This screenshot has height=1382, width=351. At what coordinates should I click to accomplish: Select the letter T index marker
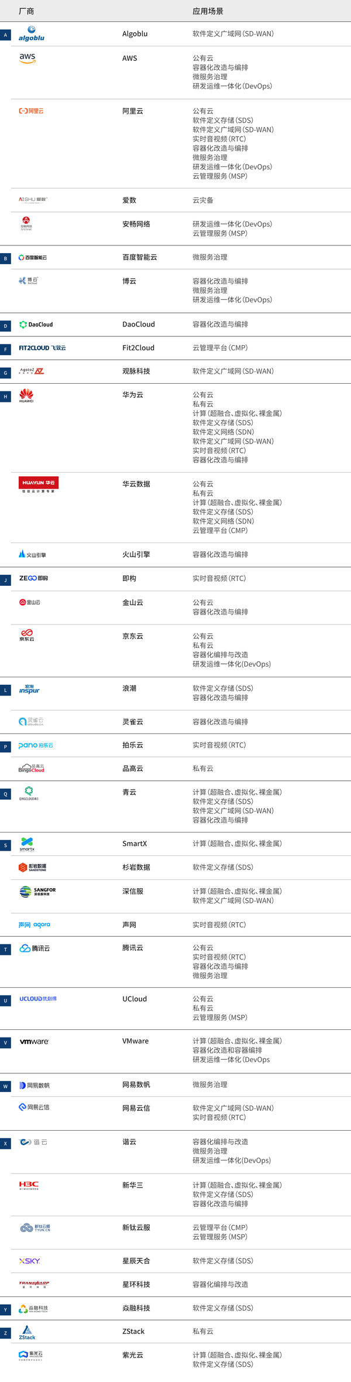[5, 950]
